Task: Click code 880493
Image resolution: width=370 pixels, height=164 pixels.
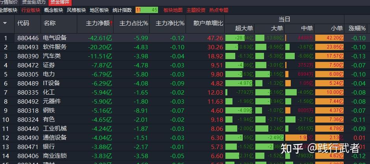Action: coord(28,47)
